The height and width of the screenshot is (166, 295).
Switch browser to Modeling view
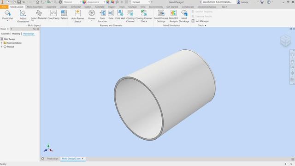[x=16, y=34]
